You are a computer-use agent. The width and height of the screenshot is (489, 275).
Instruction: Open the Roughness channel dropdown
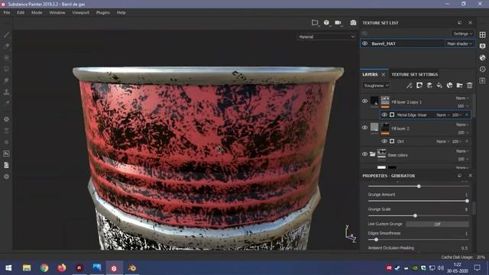click(x=376, y=86)
